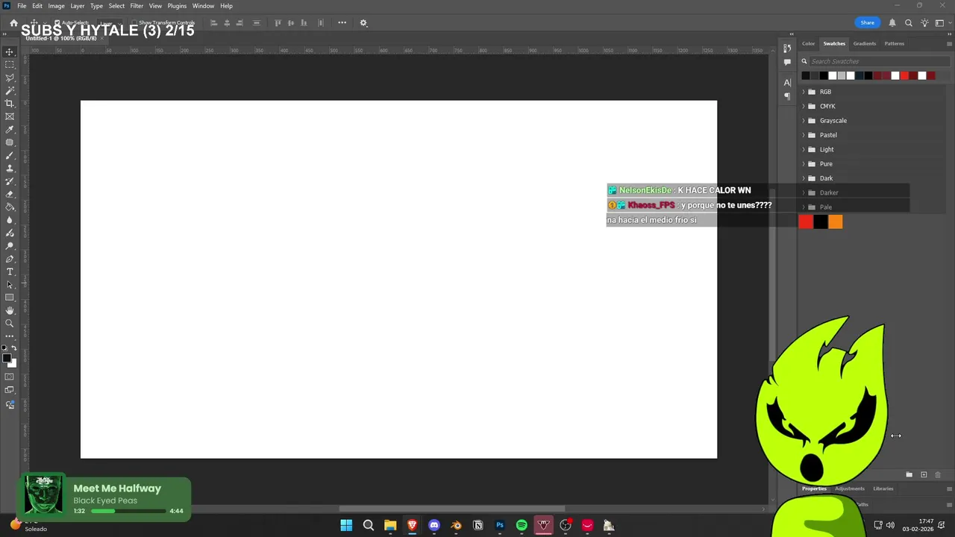Screen dimensions: 955x537
Task: Expand the Grayscale swatch group
Action: 804,121
